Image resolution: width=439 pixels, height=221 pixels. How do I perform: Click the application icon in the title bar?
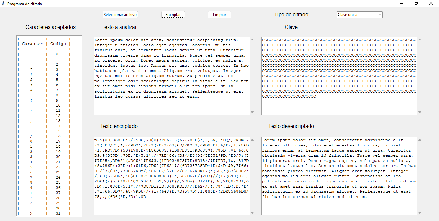[x=4, y=4]
